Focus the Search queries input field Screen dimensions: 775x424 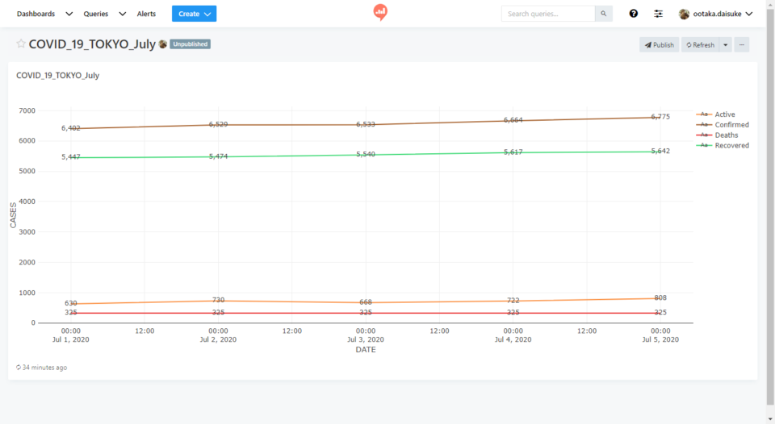(548, 14)
